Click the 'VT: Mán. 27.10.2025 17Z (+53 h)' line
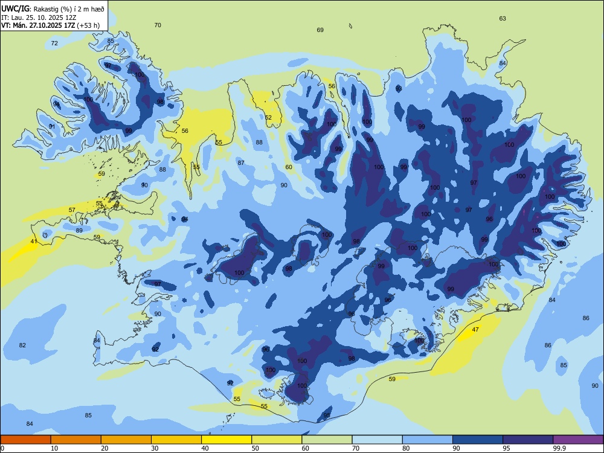604x453 pixels. (51, 25)
